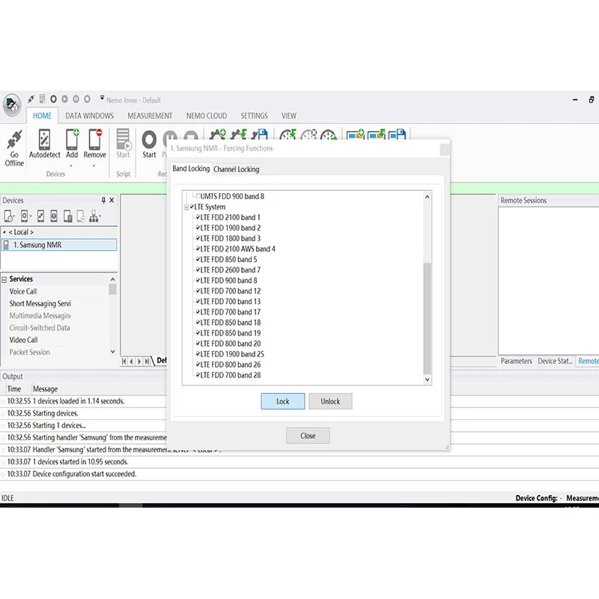Click the phone clock icon in Devices toolbar

coord(9,216)
